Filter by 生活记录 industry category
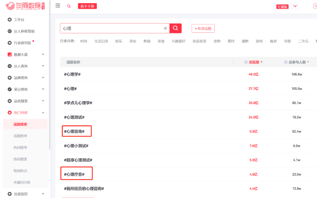The image size is (317, 198). click(x=101, y=41)
